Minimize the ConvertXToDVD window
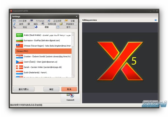This screenshot has height=117, width=168. coord(151,11)
